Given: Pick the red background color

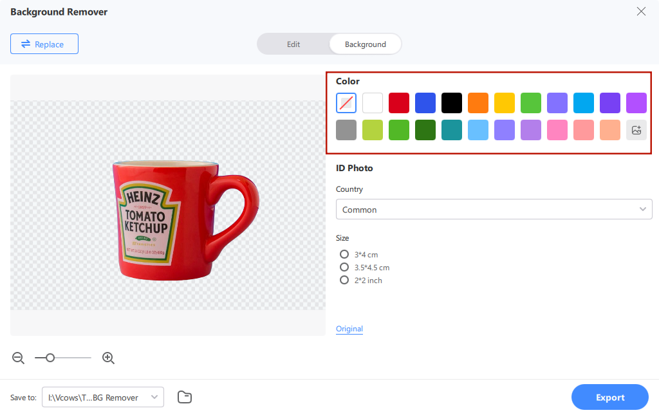Looking at the screenshot, I should 399,103.
